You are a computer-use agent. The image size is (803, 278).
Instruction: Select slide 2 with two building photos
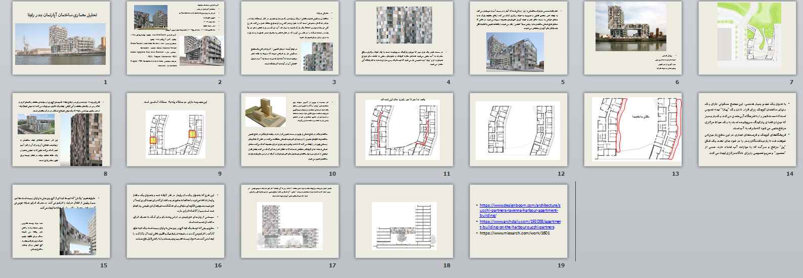tap(175, 38)
